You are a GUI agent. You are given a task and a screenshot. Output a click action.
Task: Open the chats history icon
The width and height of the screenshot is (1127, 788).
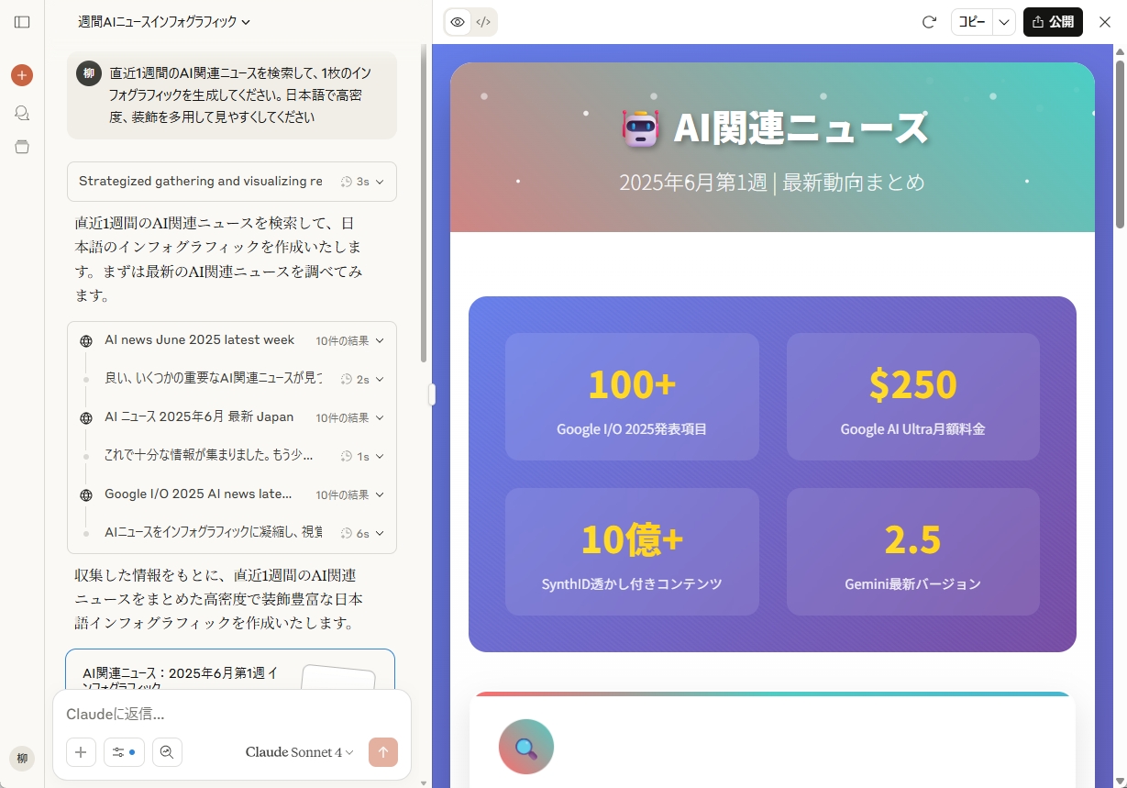pos(22,112)
